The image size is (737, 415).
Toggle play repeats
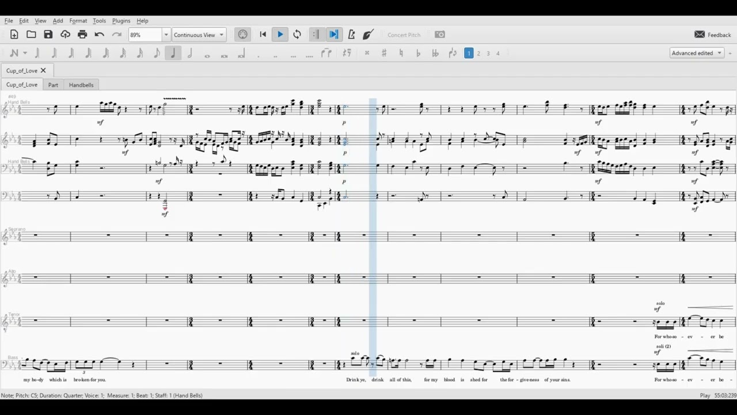(316, 35)
